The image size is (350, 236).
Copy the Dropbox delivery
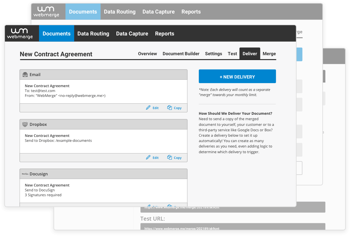coord(175,158)
